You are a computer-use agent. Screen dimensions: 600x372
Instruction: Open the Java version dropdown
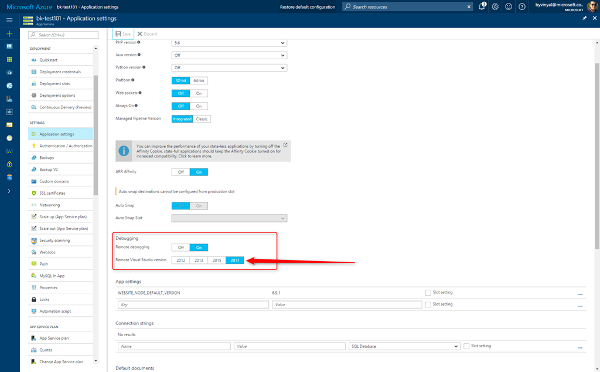point(229,55)
